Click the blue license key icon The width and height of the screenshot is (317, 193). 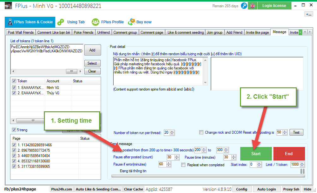point(244,6)
